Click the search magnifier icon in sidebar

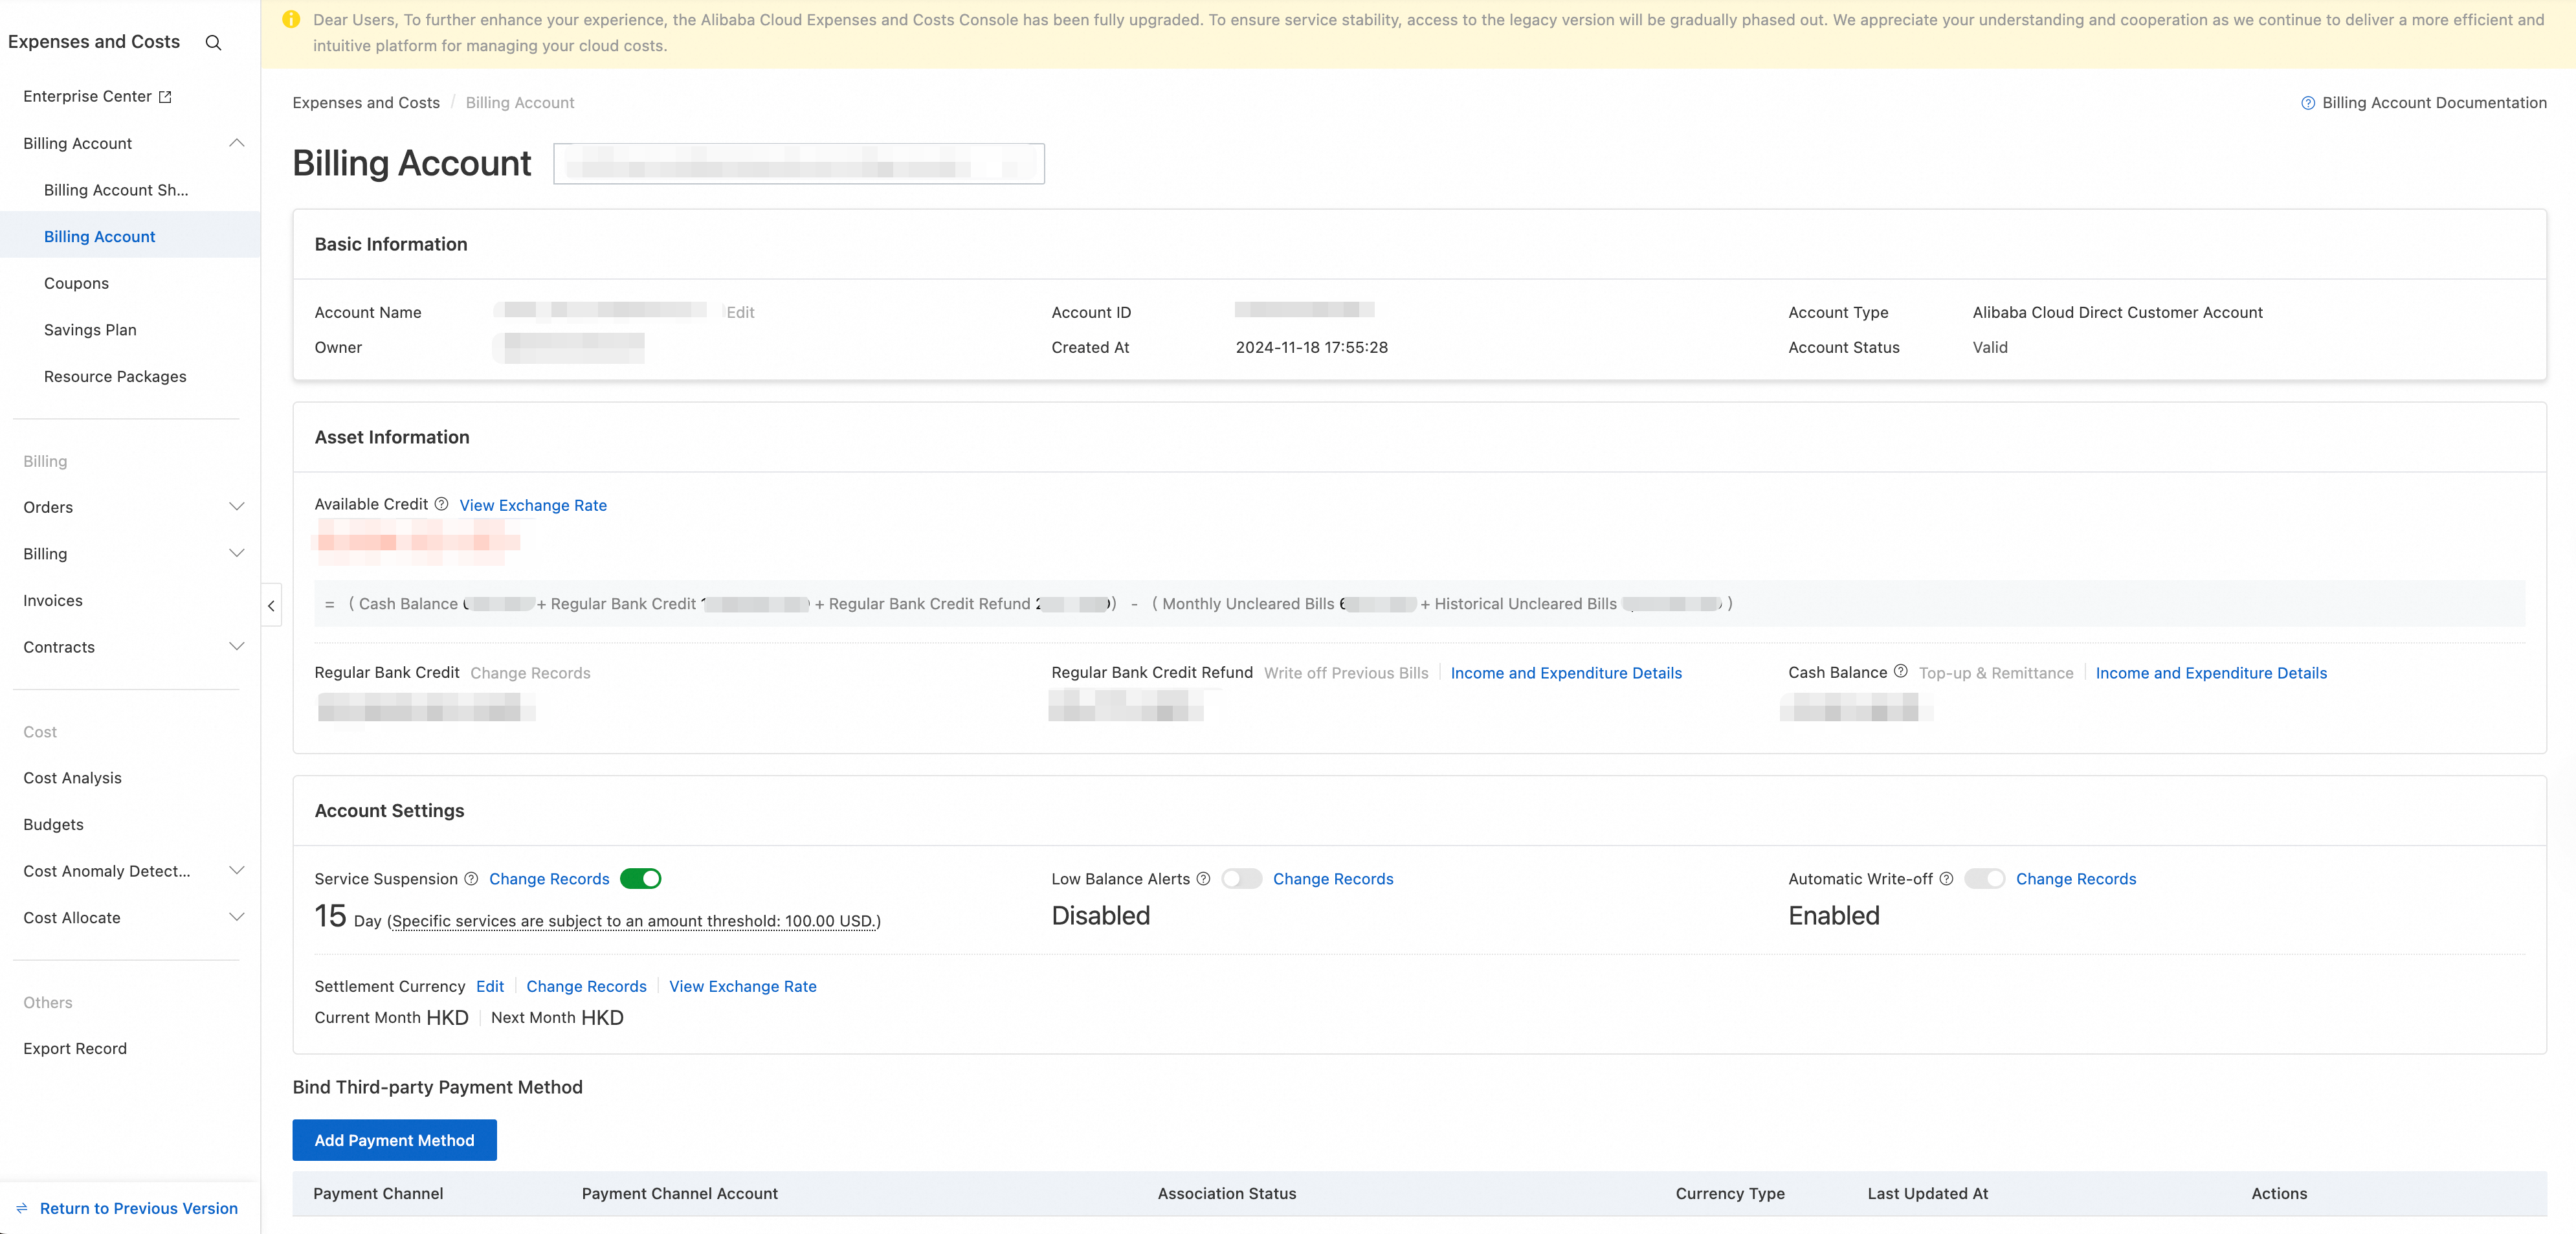click(213, 43)
